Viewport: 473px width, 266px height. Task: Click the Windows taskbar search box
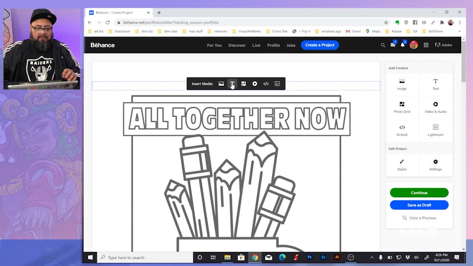145,258
